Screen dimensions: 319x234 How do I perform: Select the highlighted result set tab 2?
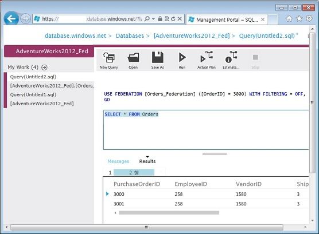click(134, 173)
